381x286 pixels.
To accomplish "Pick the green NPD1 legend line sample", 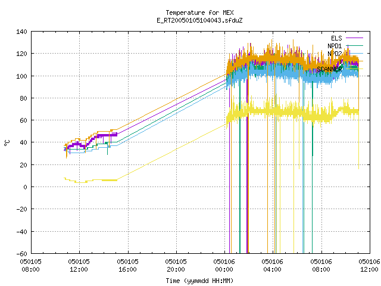I will click(x=354, y=45).
